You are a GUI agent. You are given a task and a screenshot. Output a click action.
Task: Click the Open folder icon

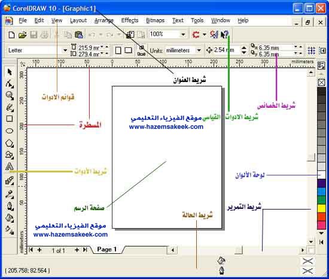[x=22, y=35]
